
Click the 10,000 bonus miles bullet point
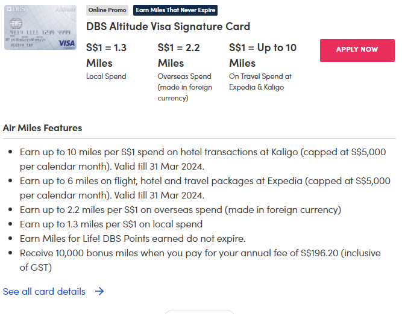[200, 260]
